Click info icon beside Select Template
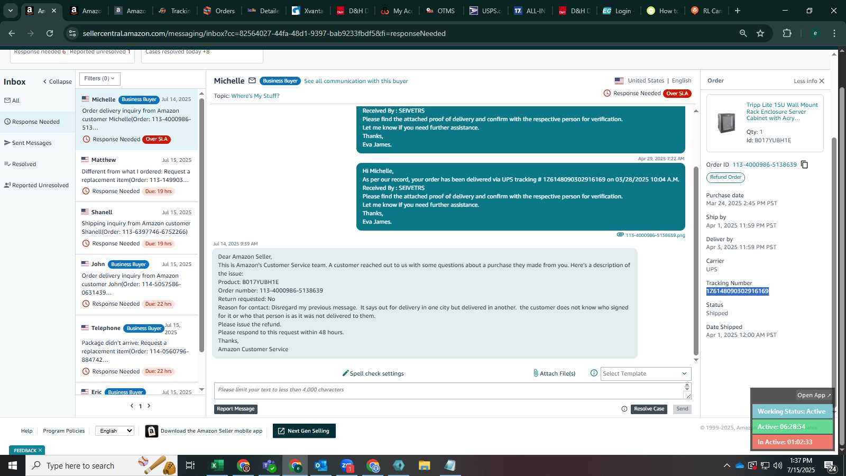The image size is (846, 476). (x=594, y=373)
